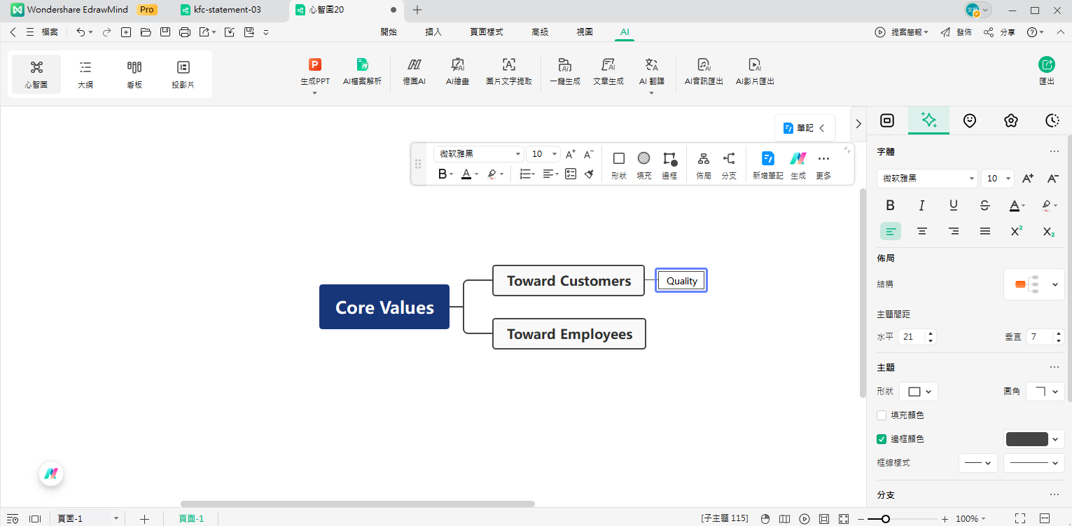
Task: Enable the 填充顏色 checkbox
Action: (x=882, y=415)
